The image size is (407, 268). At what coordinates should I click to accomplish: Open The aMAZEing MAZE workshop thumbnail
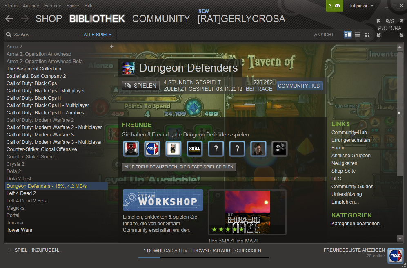coord(247,212)
